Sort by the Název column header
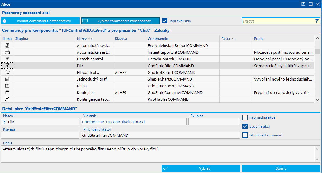 [x=94, y=39]
